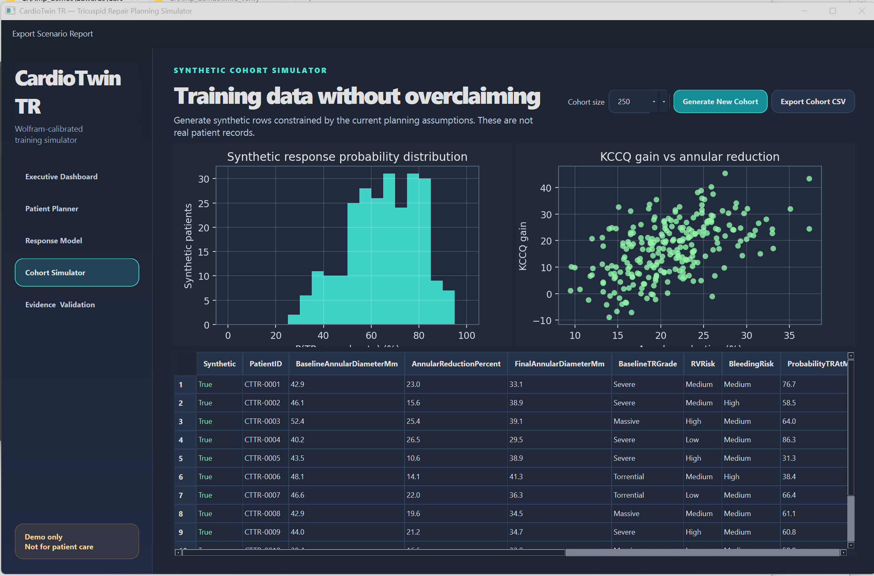Select cell CTTR-0007
The height and width of the screenshot is (576, 874).
click(x=265, y=495)
